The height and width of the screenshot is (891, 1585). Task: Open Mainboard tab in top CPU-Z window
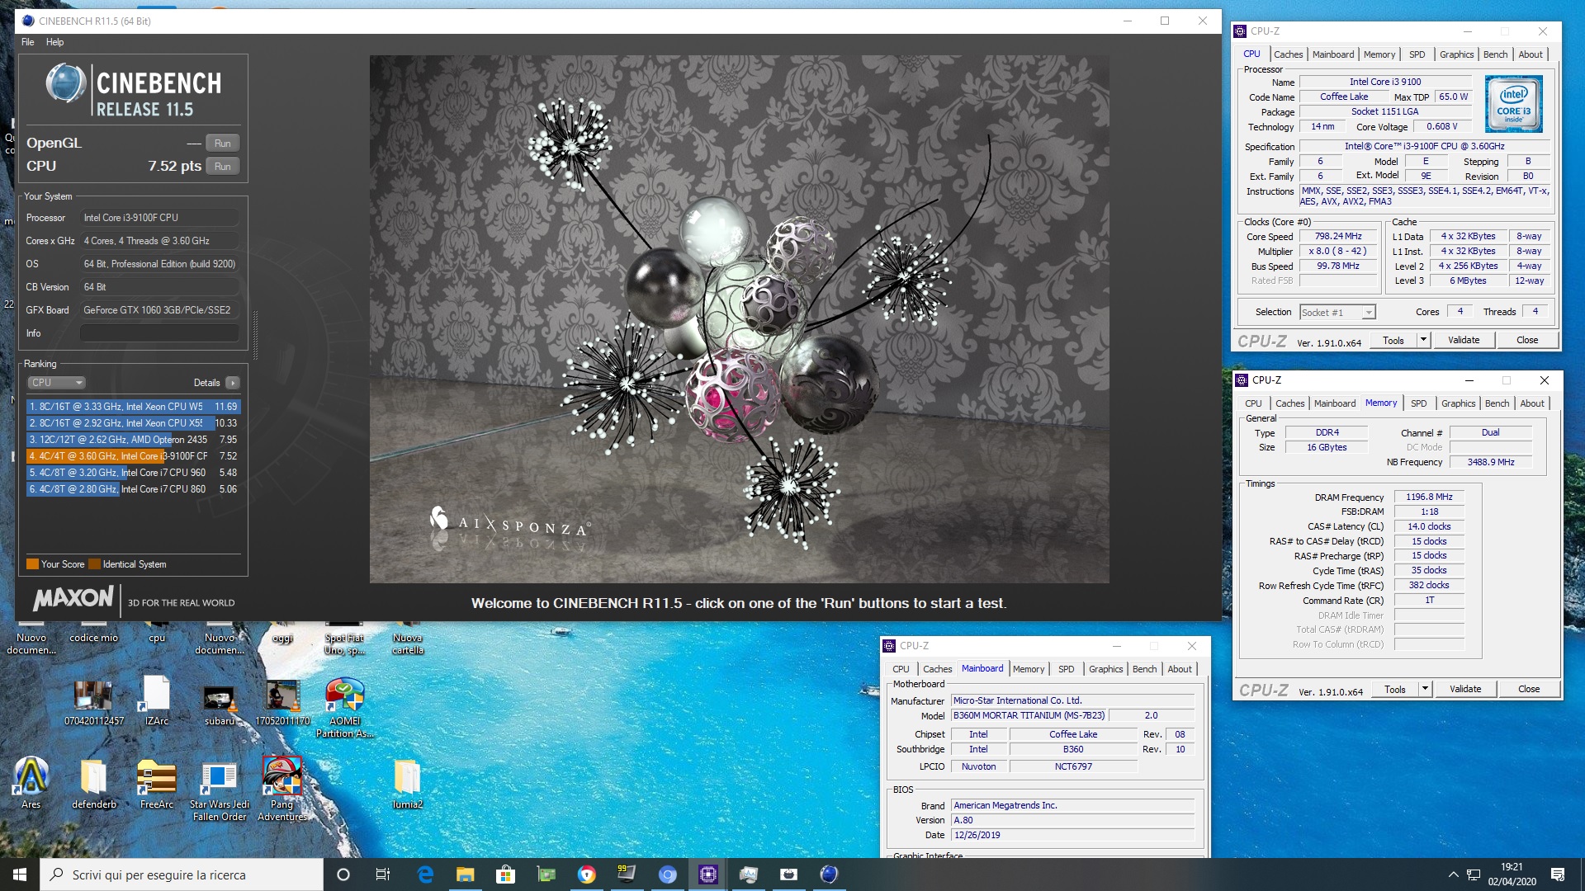[1333, 54]
